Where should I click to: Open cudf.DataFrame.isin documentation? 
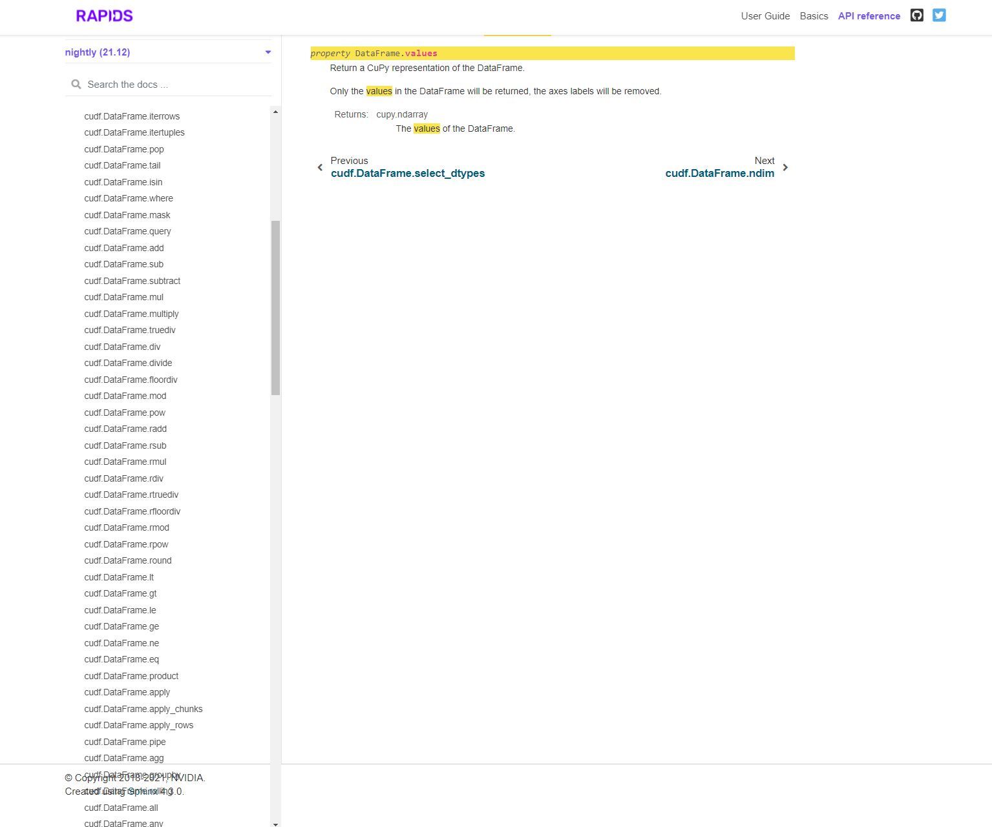123,182
